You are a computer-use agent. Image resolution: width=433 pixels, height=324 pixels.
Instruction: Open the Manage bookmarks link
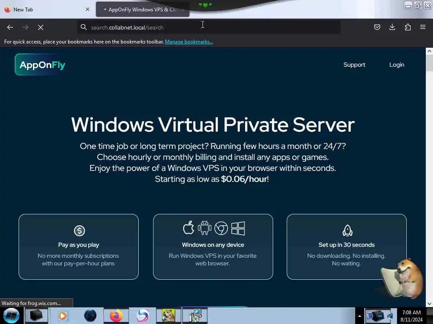pyautogui.click(x=189, y=42)
